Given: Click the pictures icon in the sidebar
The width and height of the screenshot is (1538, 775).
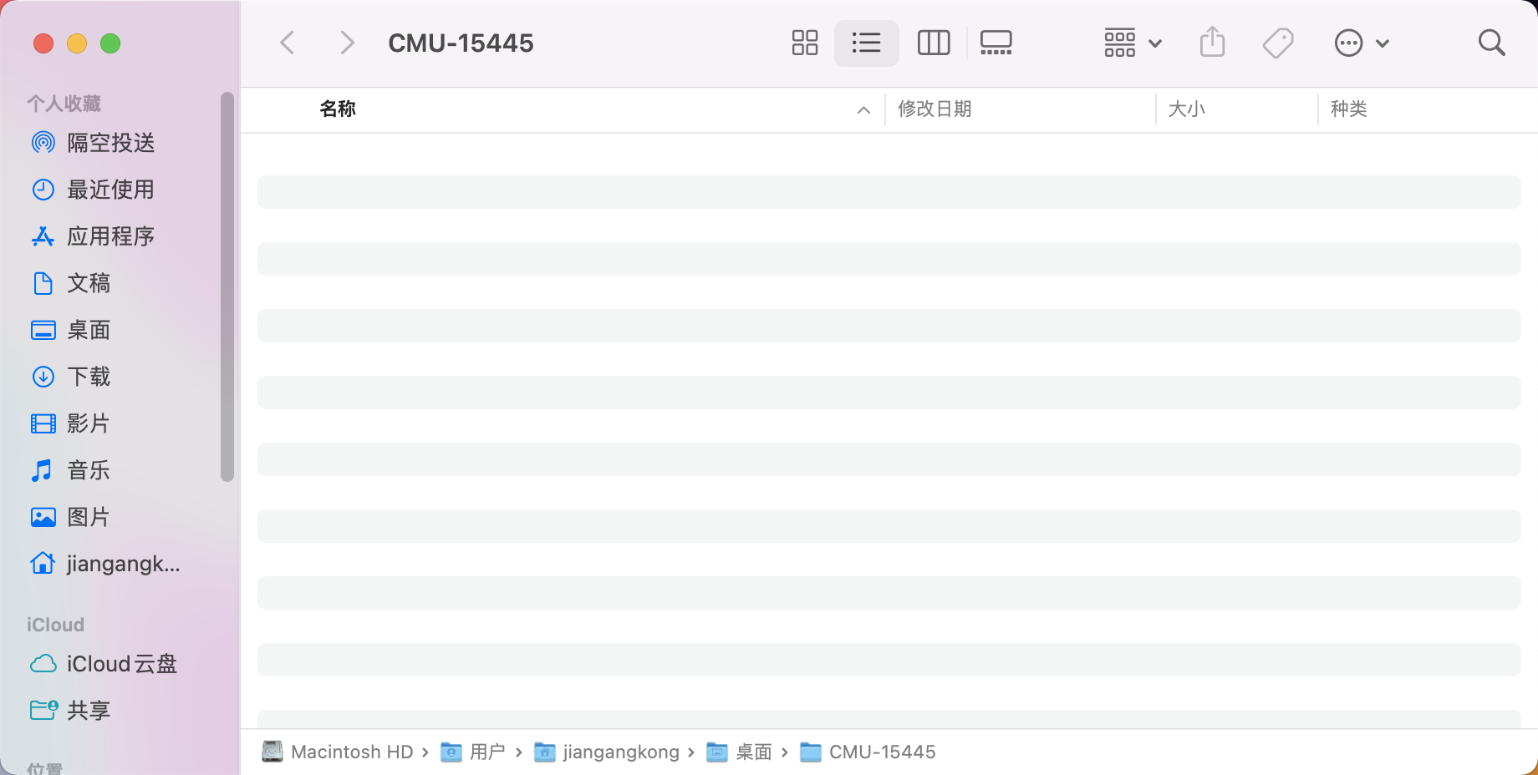Looking at the screenshot, I should 43,517.
